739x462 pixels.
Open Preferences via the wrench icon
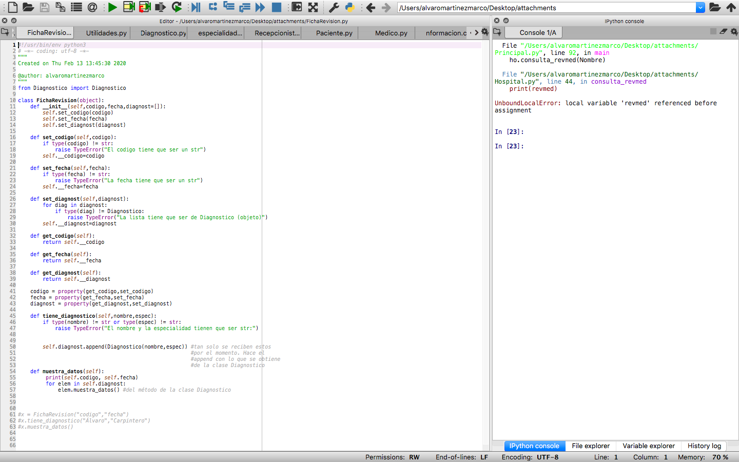click(x=334, y=7)
